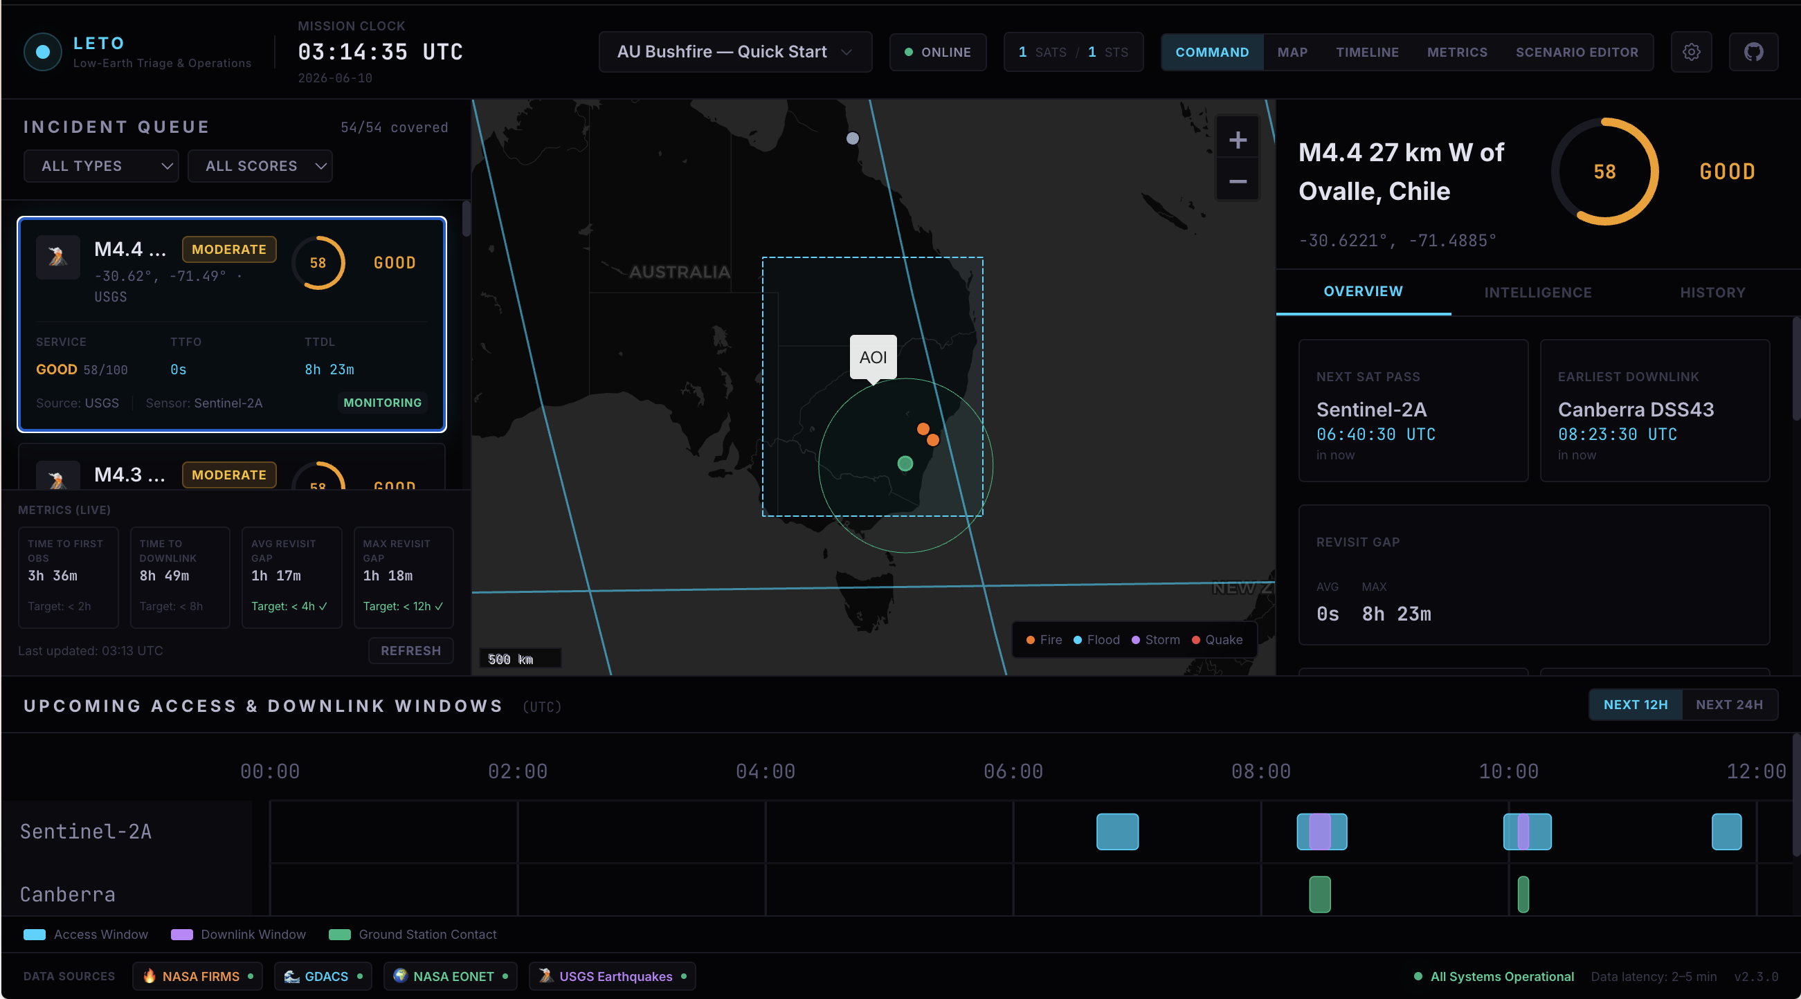Click the Time To First Obs metric card

(68, 577)
